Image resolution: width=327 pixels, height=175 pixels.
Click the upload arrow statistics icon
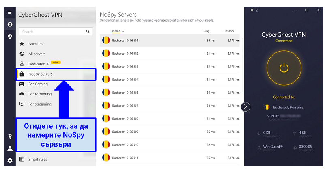coord(295,133)
